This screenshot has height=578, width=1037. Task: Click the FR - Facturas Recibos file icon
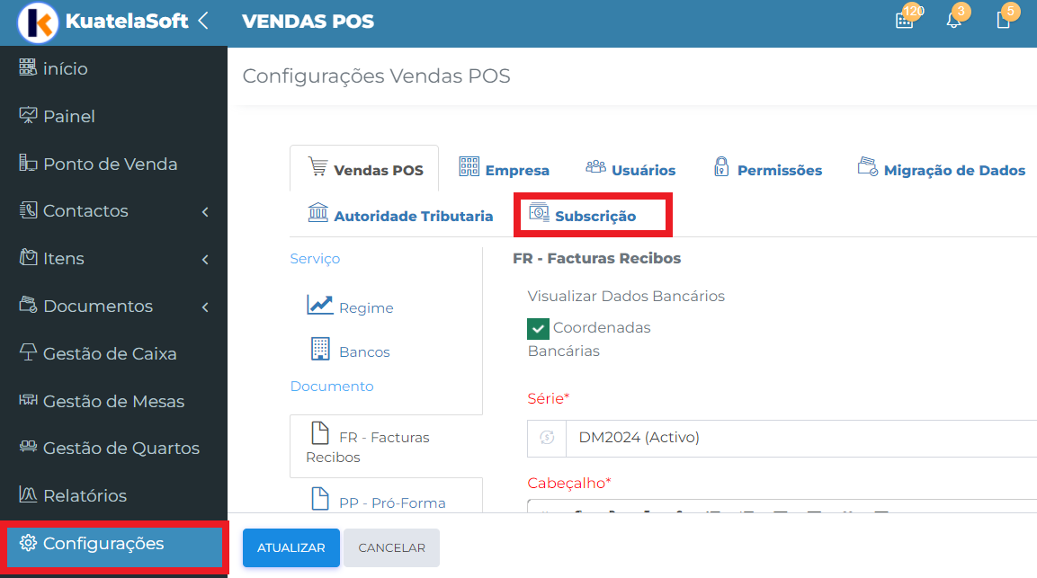pos(320,433)
